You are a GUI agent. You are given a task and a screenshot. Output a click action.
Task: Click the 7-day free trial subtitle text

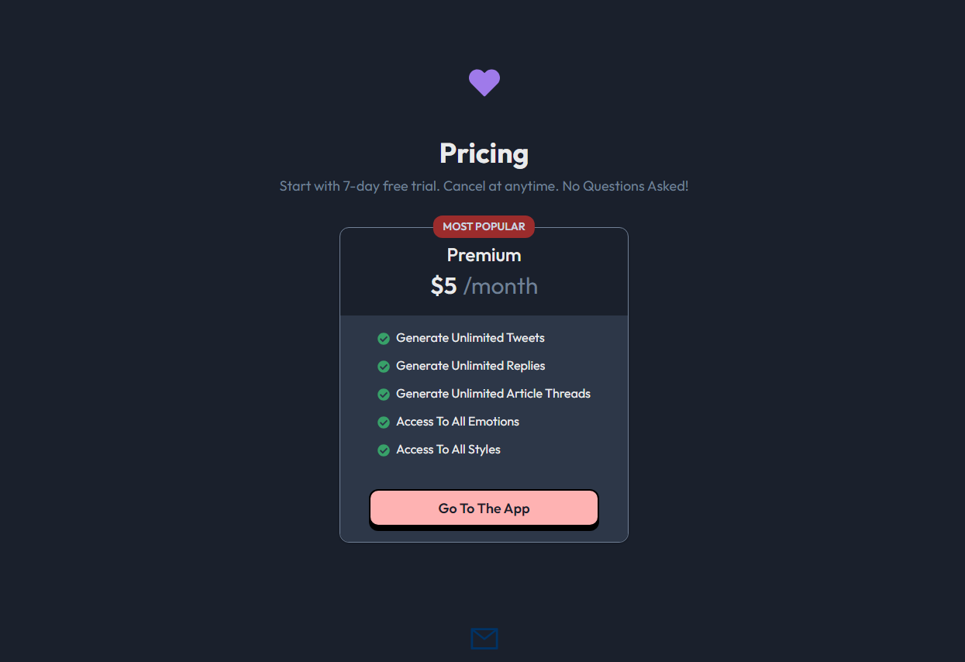point(484,186)
